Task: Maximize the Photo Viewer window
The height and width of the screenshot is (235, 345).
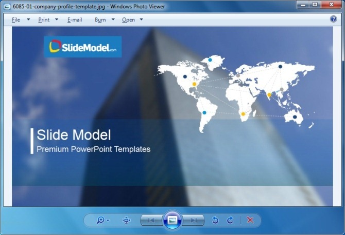Action: (315, 5)
